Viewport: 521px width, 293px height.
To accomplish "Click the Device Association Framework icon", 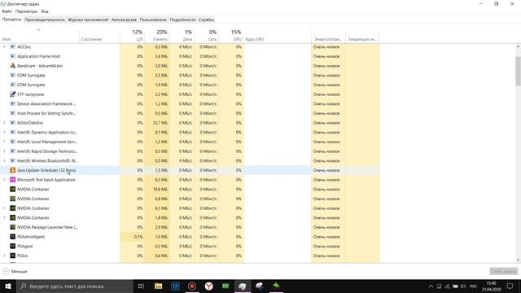I will tap(13, 104).
